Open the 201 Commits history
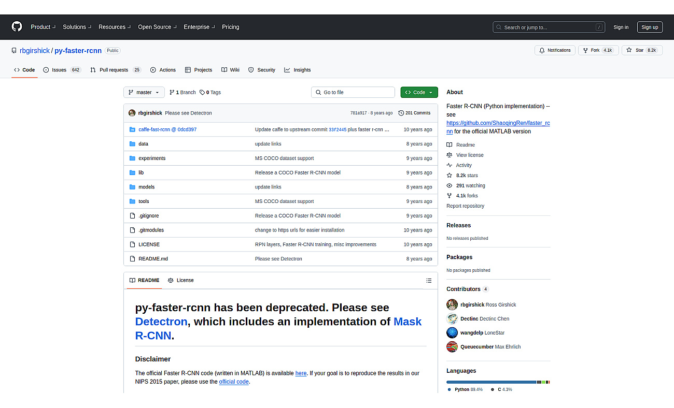Viewport: 674px width, 408px height. point(414,113)
